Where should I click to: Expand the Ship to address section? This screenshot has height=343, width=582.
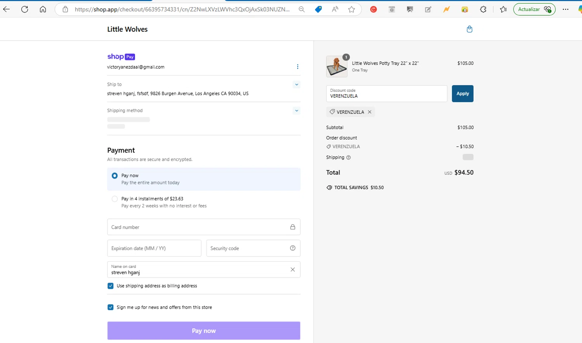point(297,84)
